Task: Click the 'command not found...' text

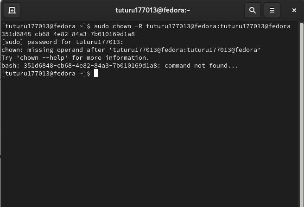Action: point(201,66)
